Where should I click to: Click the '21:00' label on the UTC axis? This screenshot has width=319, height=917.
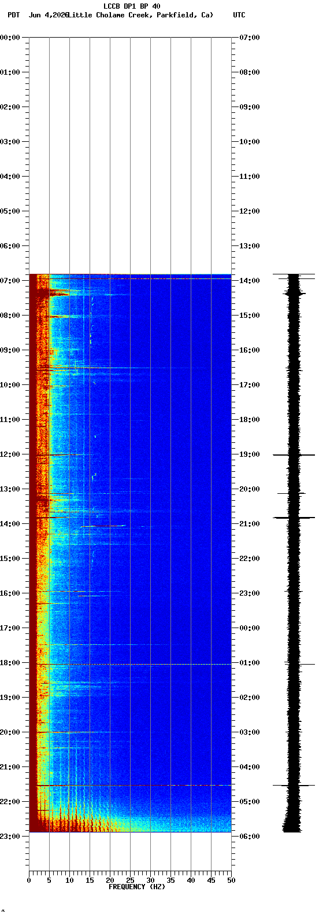(250, 524)
